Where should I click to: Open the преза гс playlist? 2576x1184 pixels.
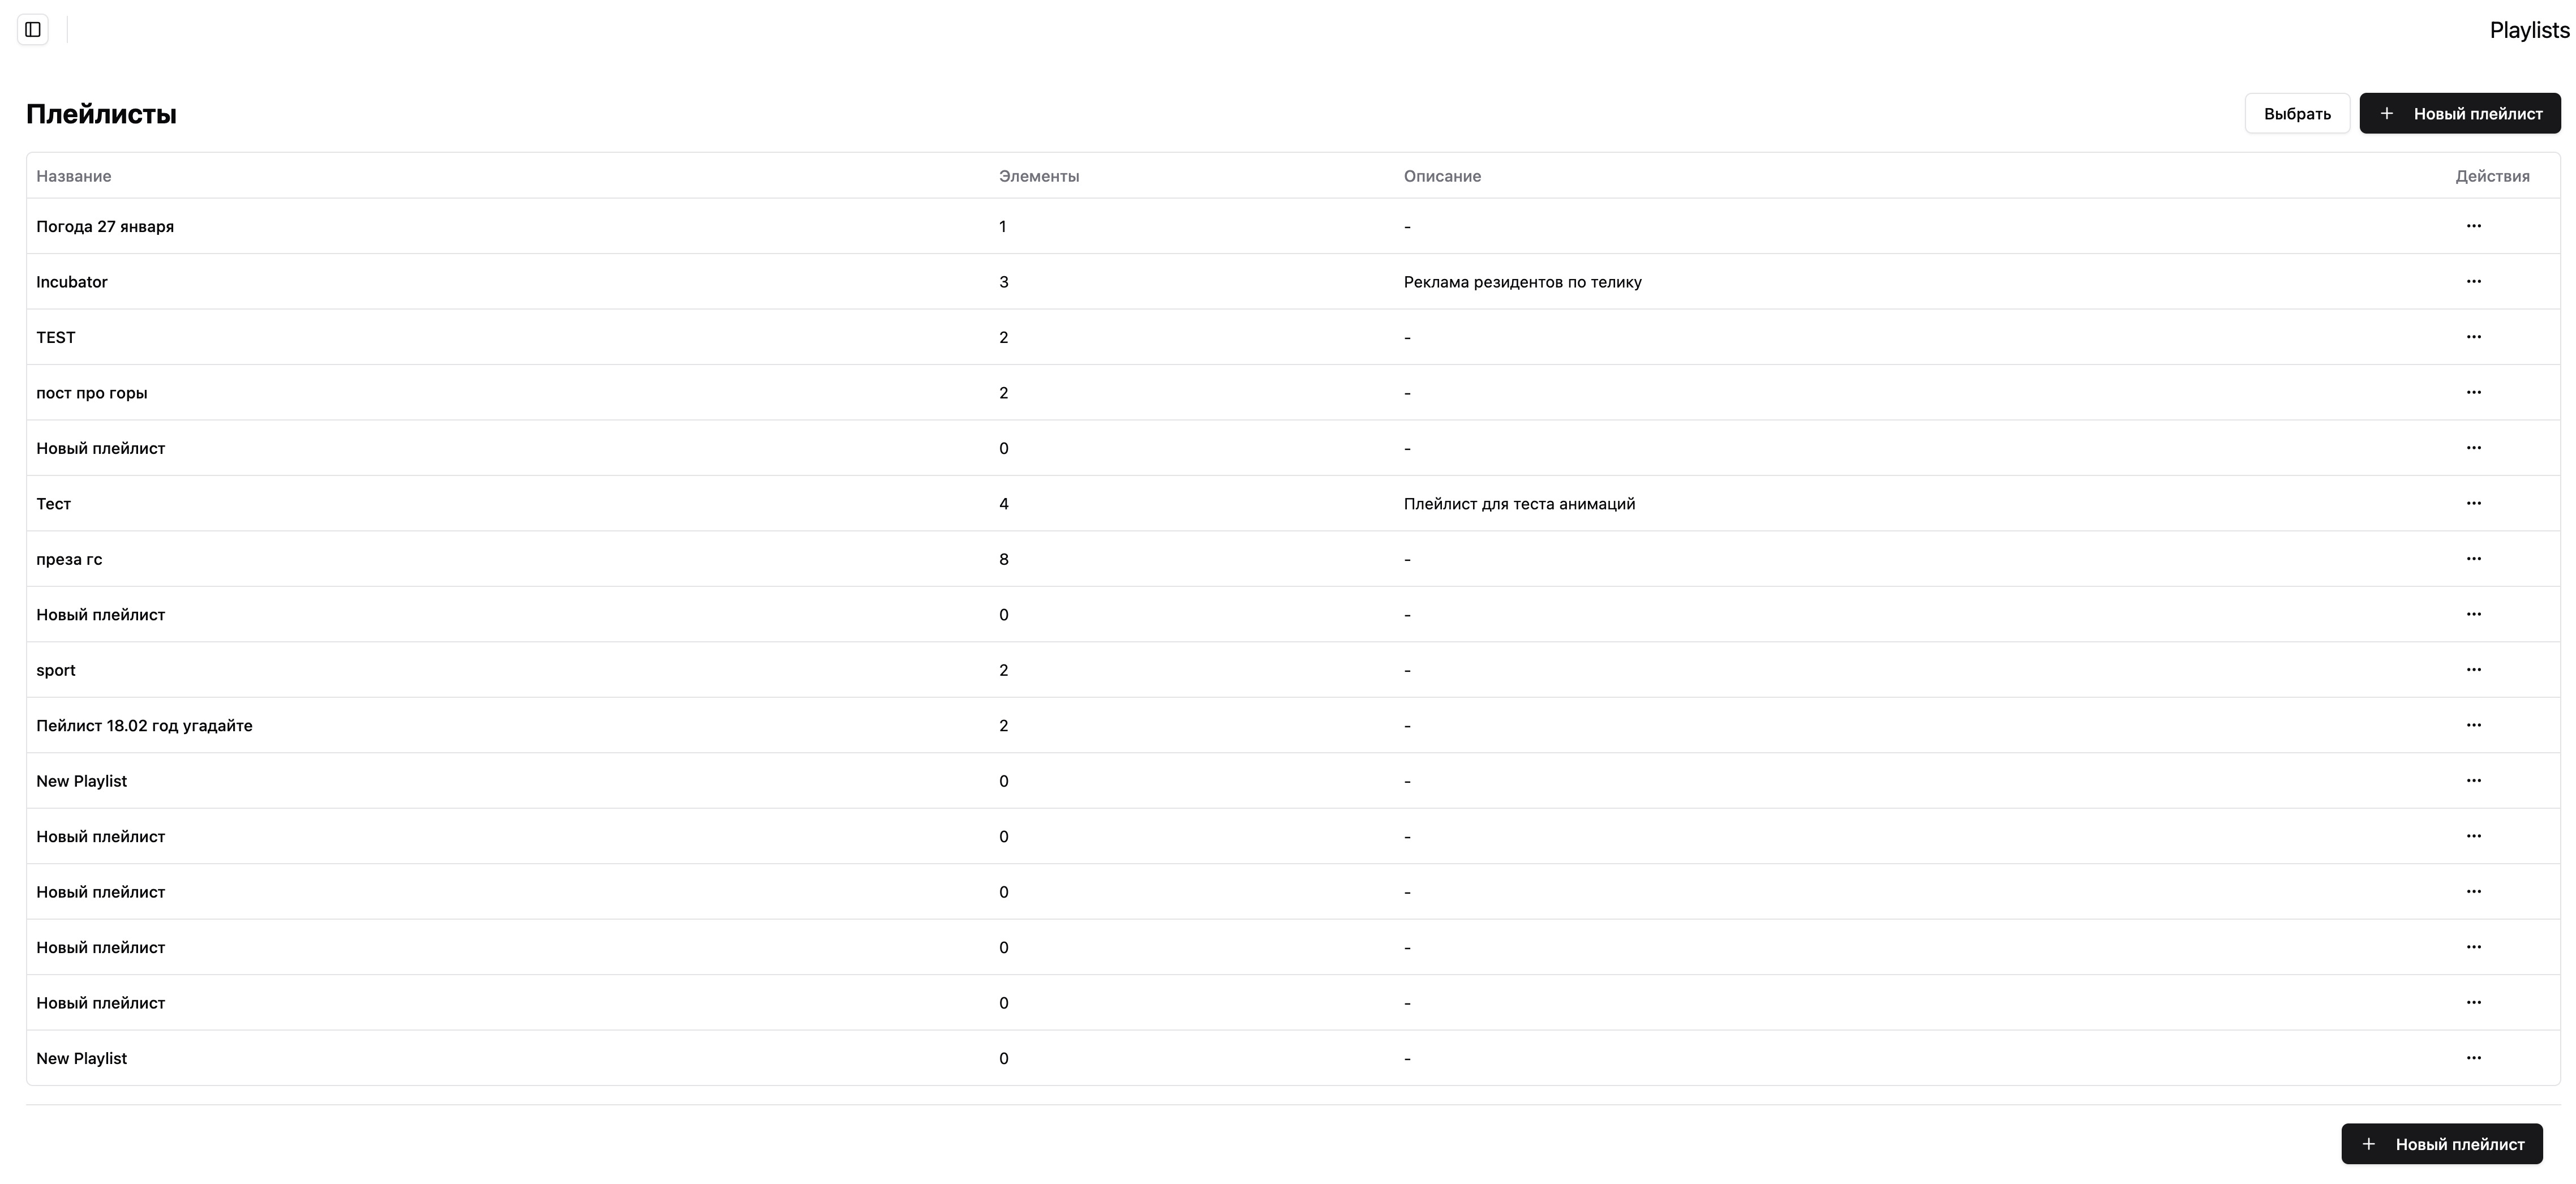pos(69,559)
